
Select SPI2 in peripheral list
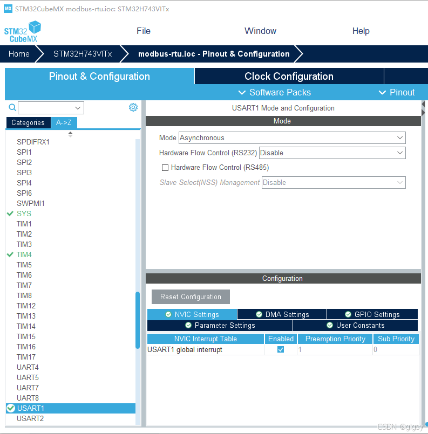click(x=24, y=162)
